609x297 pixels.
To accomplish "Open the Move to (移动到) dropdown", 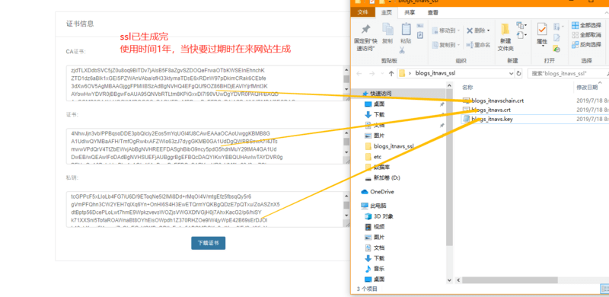I will pos(446,30).
